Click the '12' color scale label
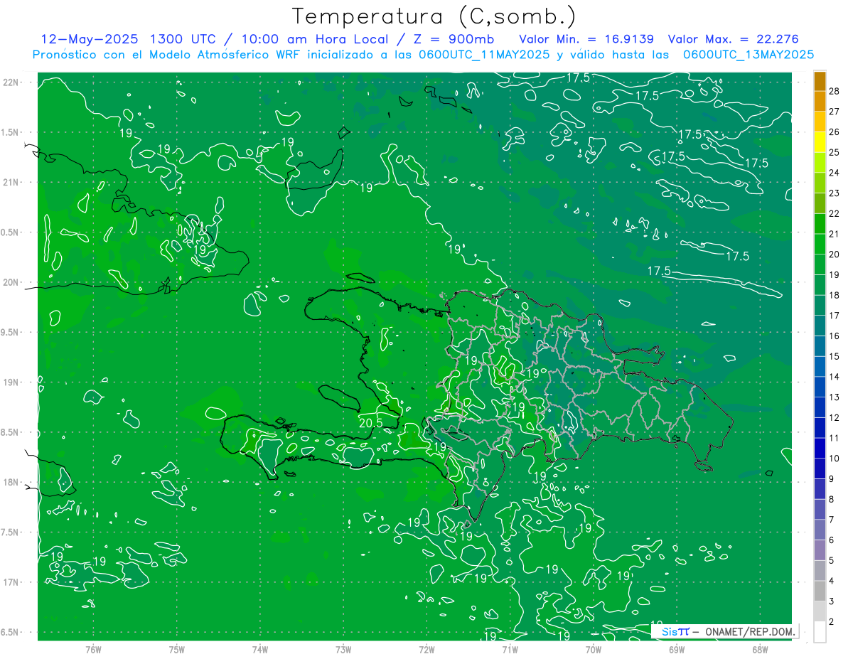Image resolution: width=853 pixels, height=659 pixels. [835, 417]
